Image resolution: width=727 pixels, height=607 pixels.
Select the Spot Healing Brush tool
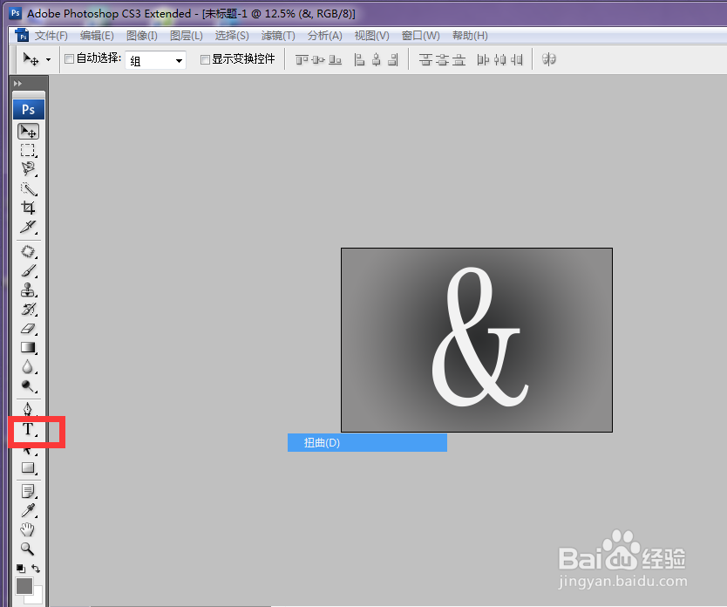coord(28,252)
